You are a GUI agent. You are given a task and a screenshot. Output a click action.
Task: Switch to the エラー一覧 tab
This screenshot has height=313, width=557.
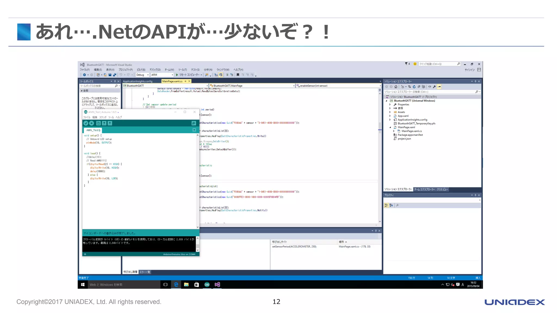click(145, 272)
